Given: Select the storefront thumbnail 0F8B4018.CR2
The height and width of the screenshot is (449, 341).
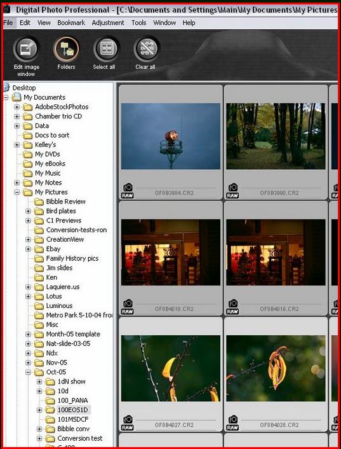Looking at the screenshot, I should 171,252.
